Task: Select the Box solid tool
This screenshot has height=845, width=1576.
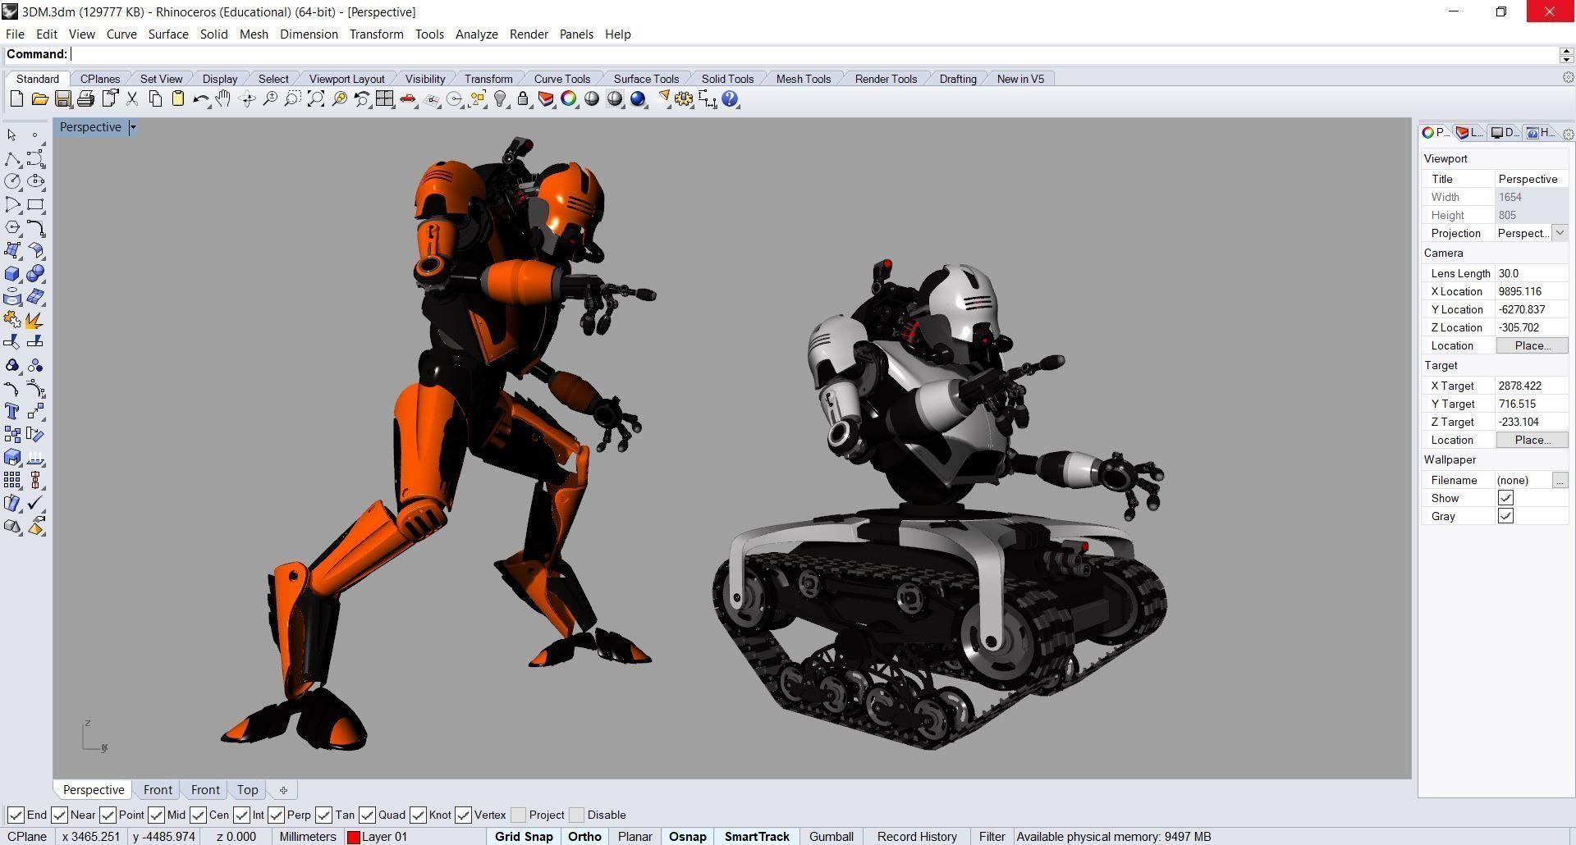Action: pos(12,273)
